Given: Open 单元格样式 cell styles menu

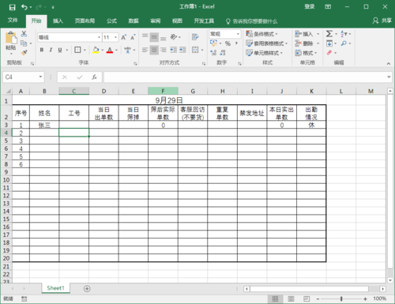Looking at the screenshot, I should (x=265, y=53).
